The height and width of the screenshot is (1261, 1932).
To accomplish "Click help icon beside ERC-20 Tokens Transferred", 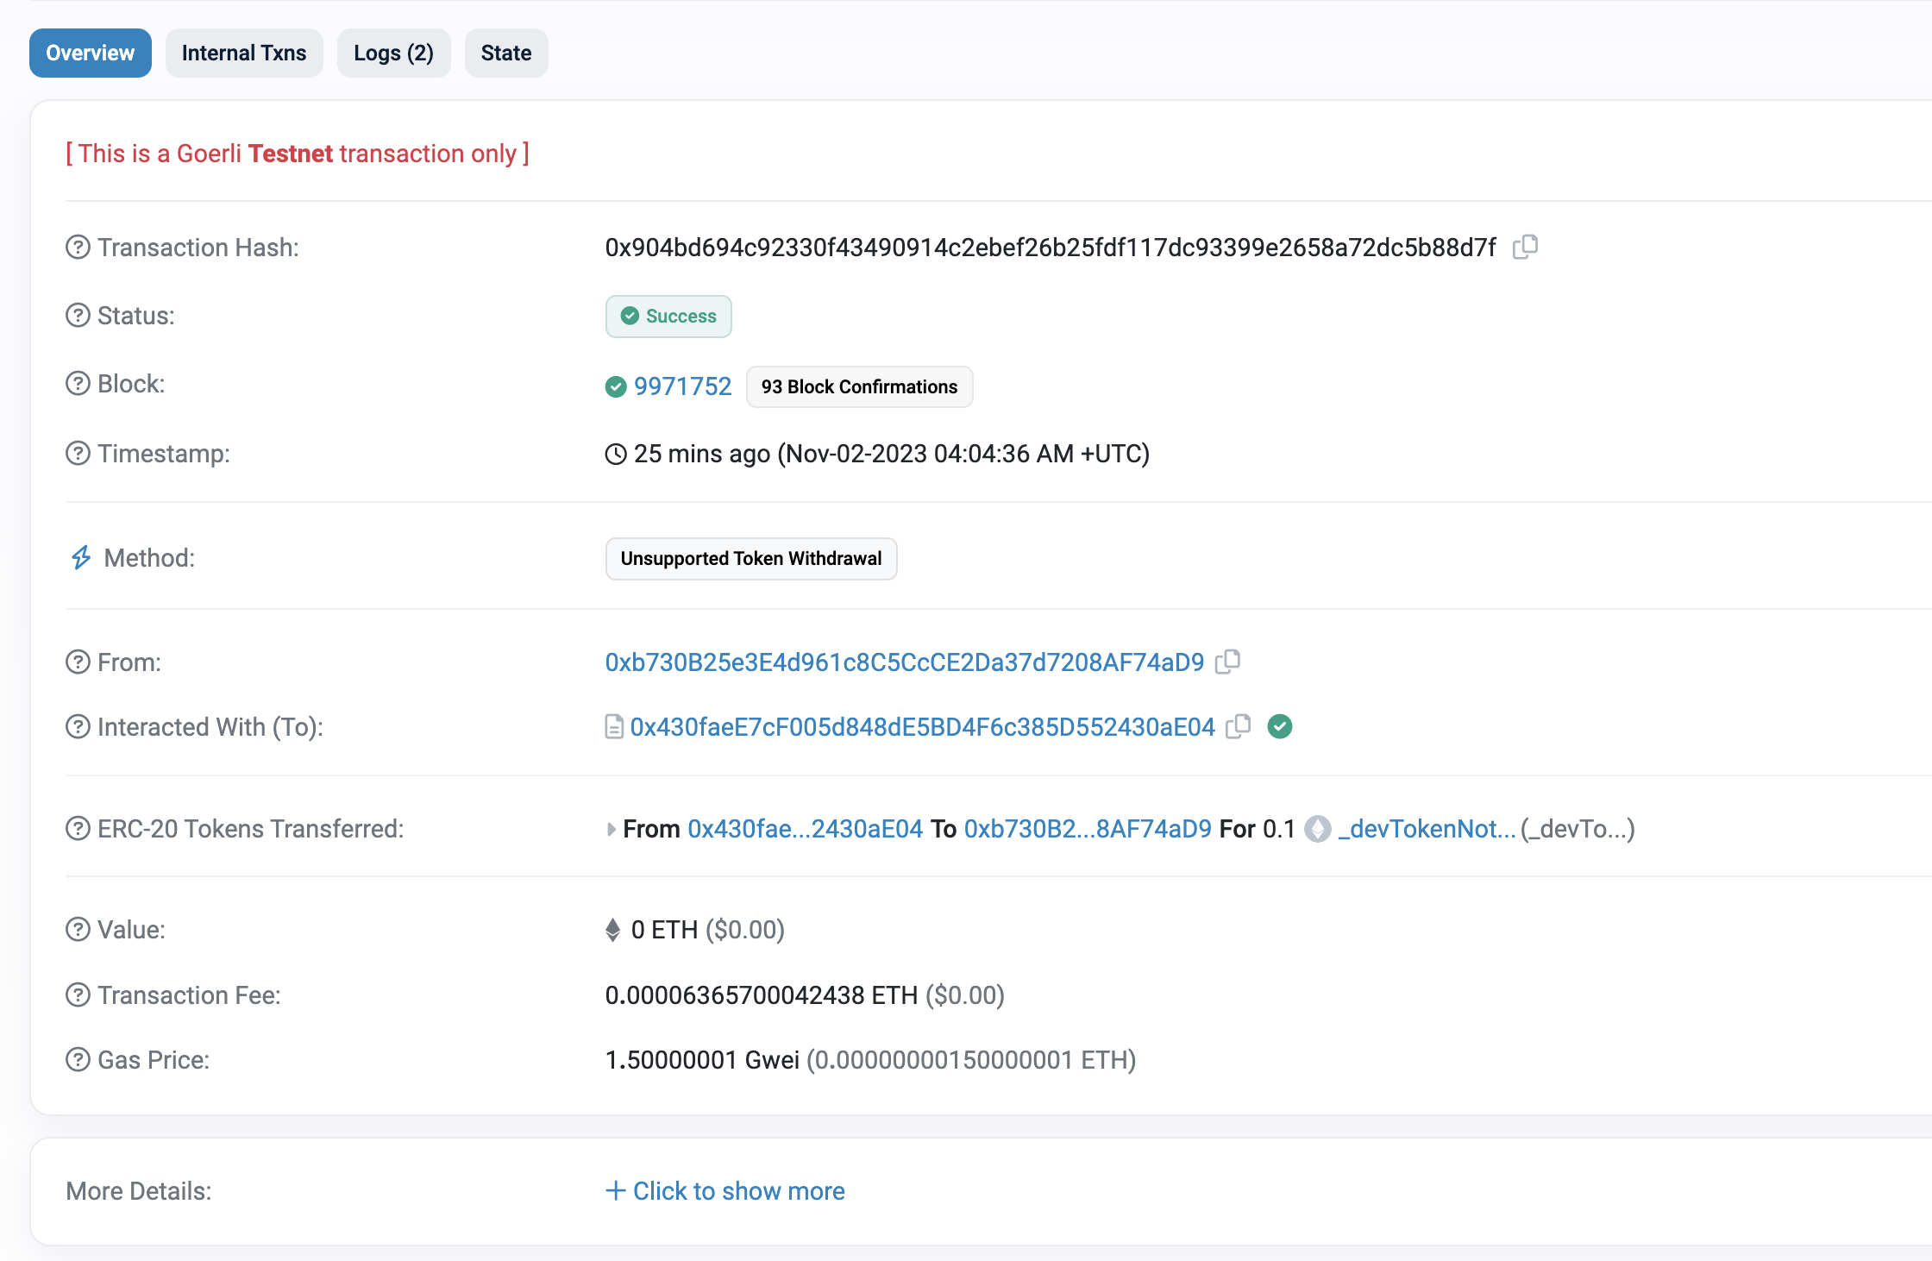I will (78, 829).
